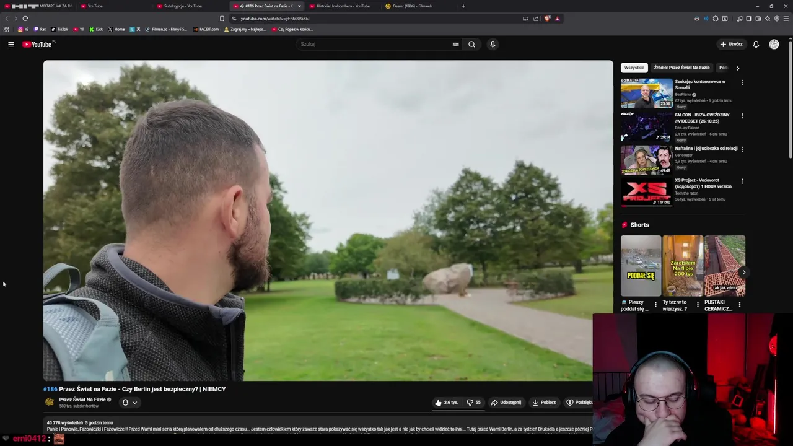Open options for PUSTAKI CERAMICZ short
The image size is (793, 446).
point(739,304)
